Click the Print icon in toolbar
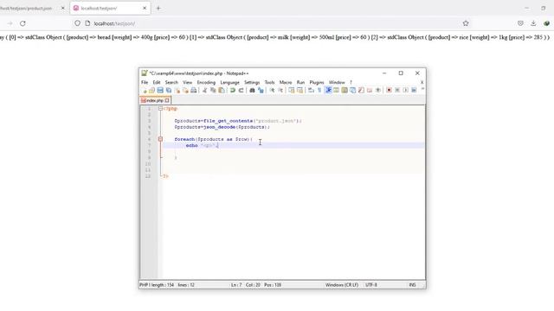Image resolution: width=554 pixels, height=311 pixels. tap(194, 91)
